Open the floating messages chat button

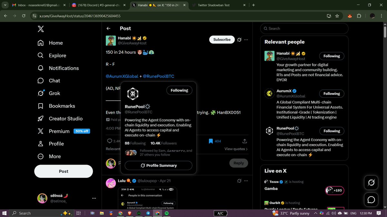[371, 200]
